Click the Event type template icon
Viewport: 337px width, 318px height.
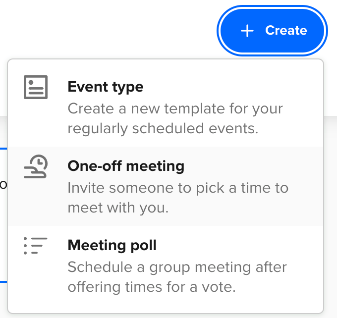(36, 88)
